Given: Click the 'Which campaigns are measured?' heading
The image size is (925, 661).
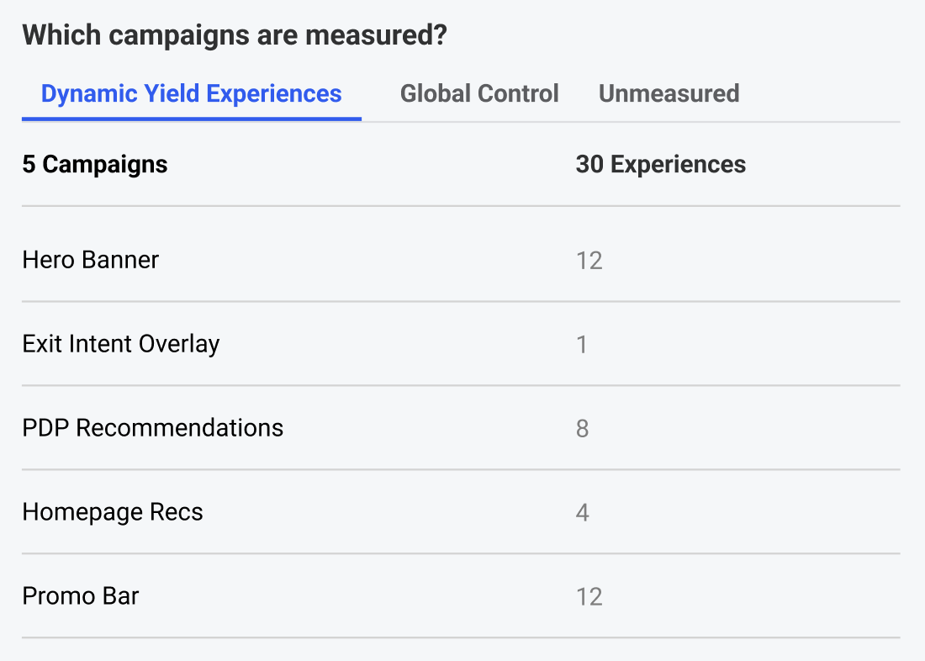Looking at the screenshot, I should [235, 34].
